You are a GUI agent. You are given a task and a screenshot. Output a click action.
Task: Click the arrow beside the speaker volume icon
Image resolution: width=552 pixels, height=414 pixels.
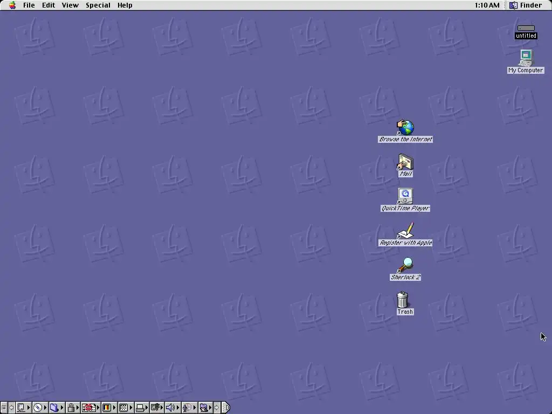[x=178, y=408]
